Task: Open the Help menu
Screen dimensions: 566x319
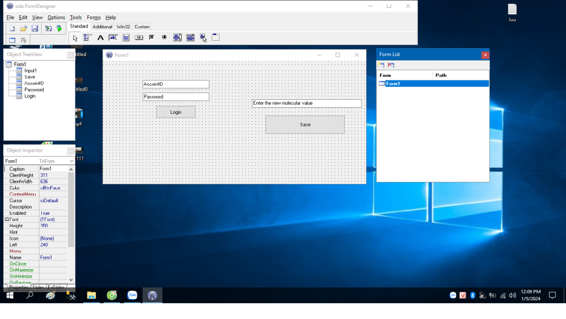Action: click(111, 18)
